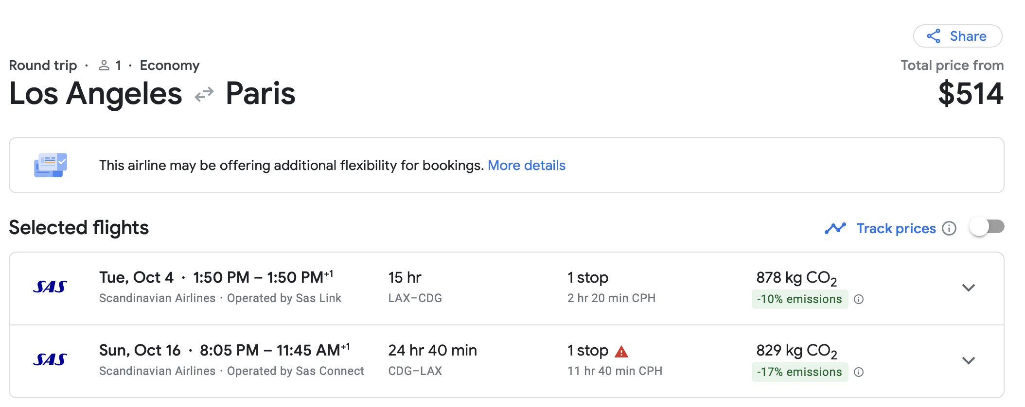
Task: Click the "Paris" destination heading
Action: click(261, 94)
